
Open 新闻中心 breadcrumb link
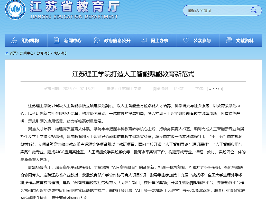[27, 53]
